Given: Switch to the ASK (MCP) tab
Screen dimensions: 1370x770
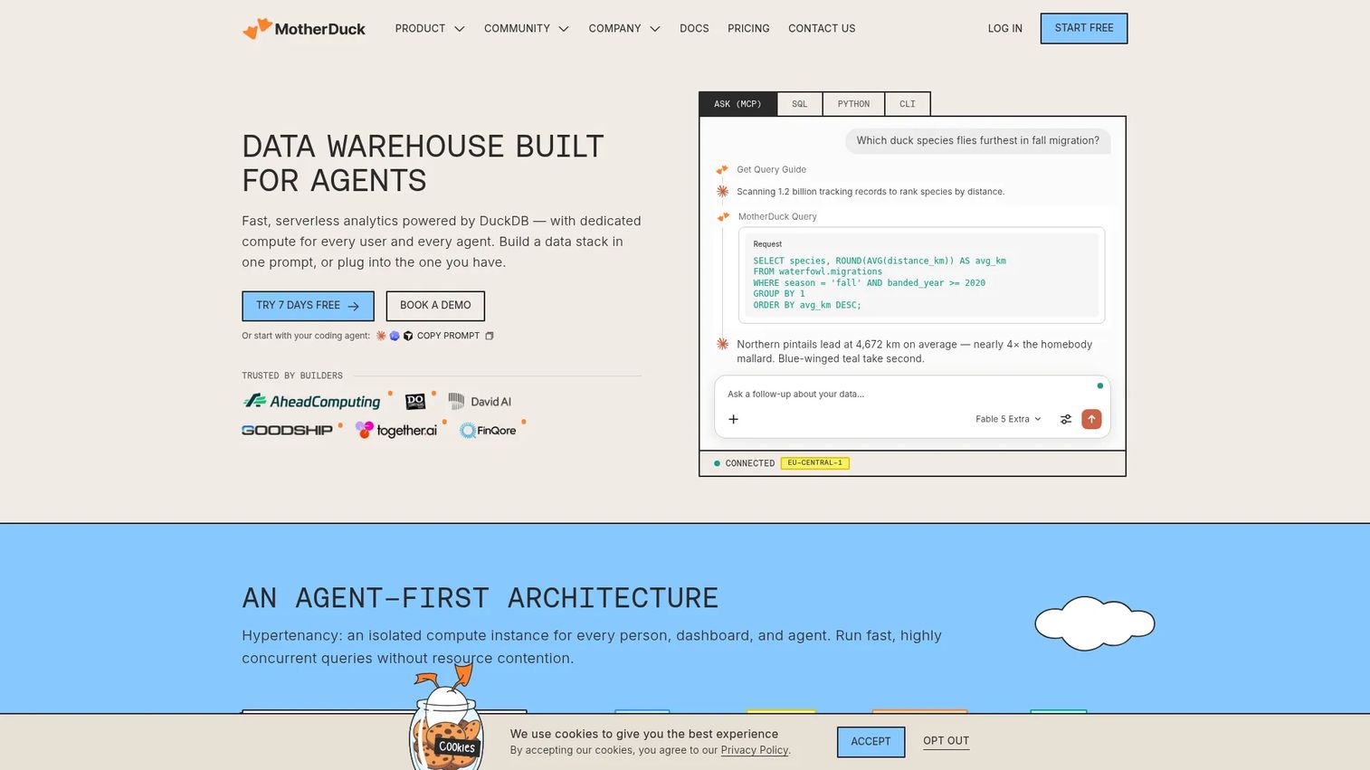Looking at the screenshot, I should 737,104.
